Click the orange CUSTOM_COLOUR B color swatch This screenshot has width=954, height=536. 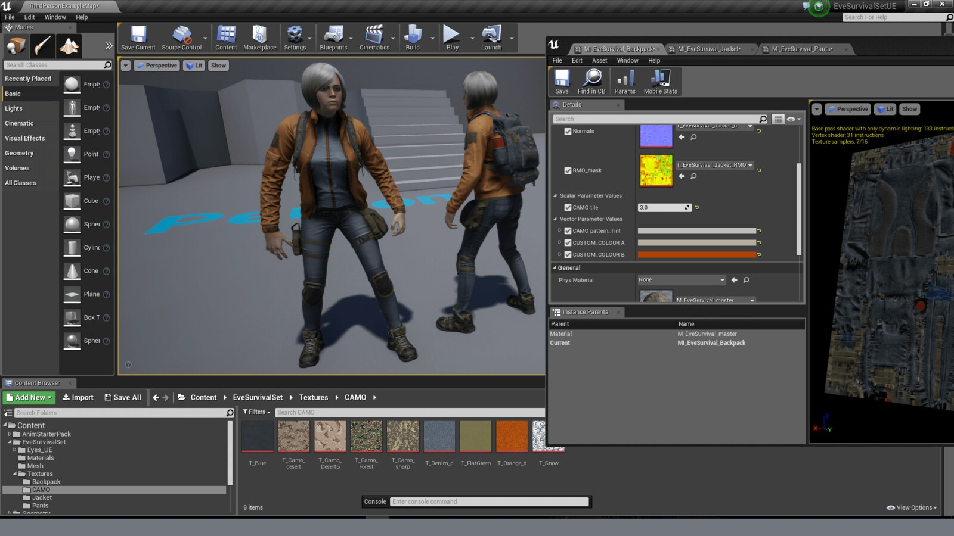click(x=698, y=254)
